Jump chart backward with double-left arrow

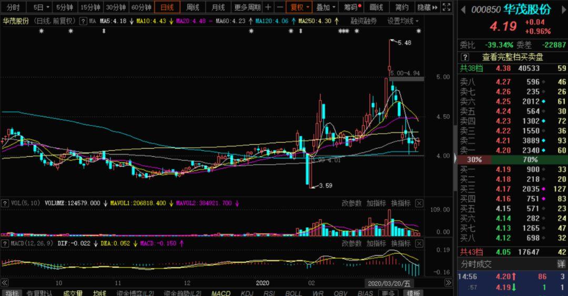point(4,283)
